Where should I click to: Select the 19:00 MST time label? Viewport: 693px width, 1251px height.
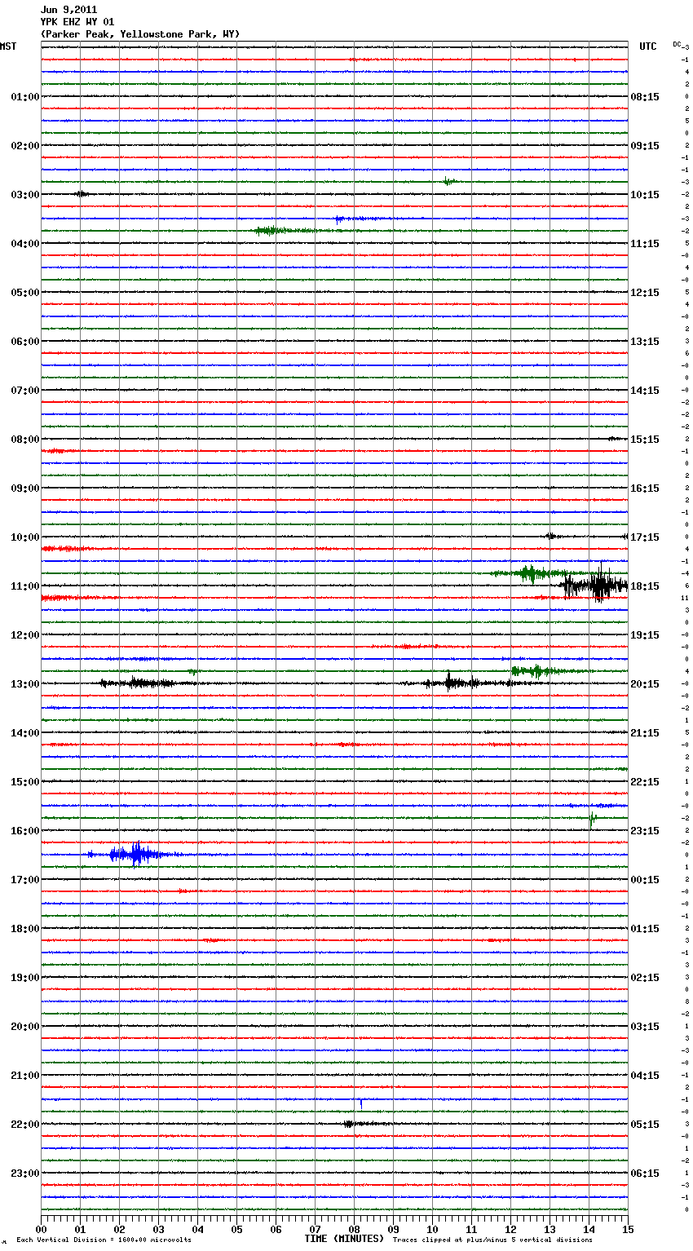point(25,978)
